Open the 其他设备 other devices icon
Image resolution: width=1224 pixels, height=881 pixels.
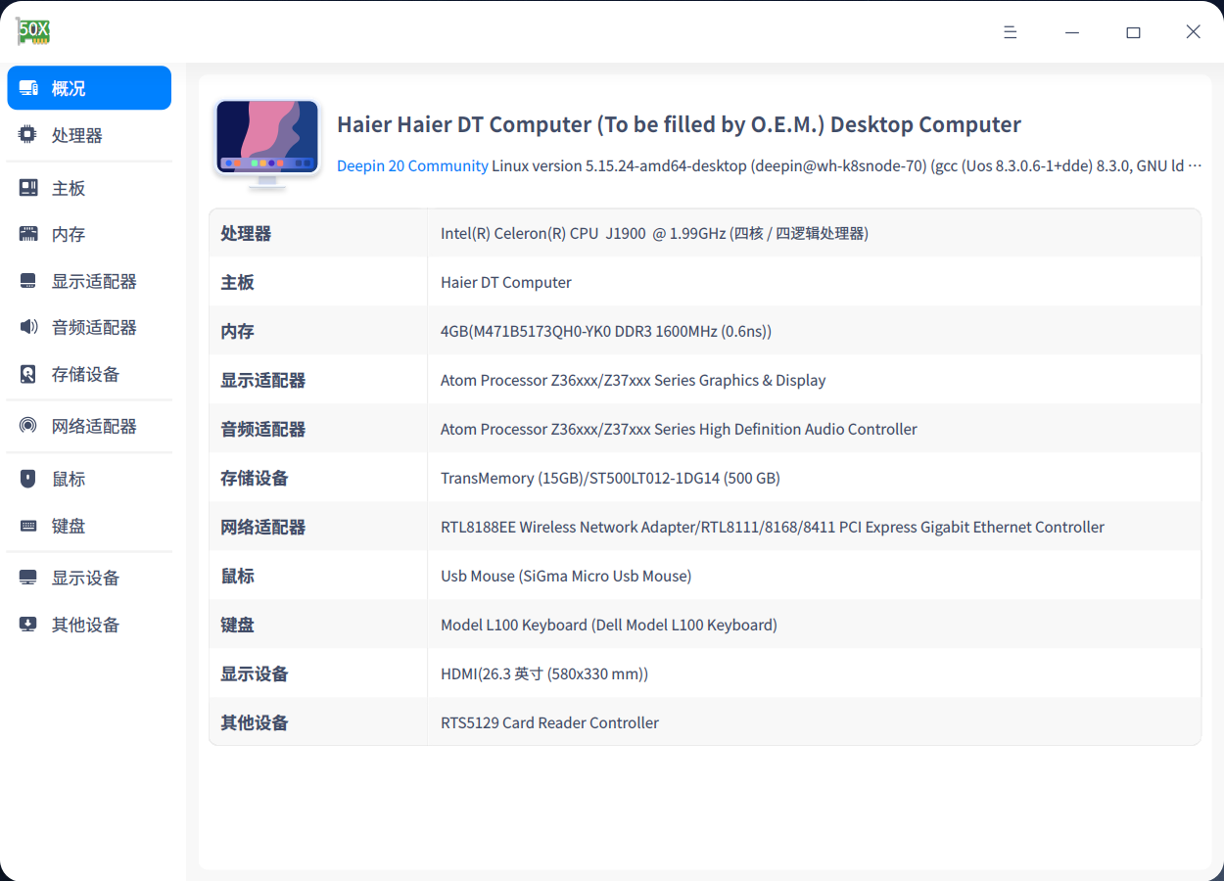(27, 624)
